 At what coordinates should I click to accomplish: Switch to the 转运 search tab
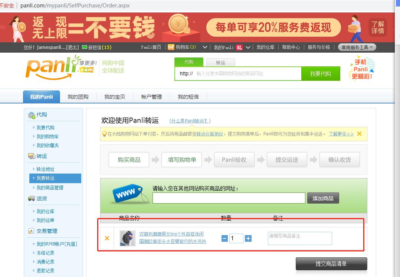tap(220, 62)
